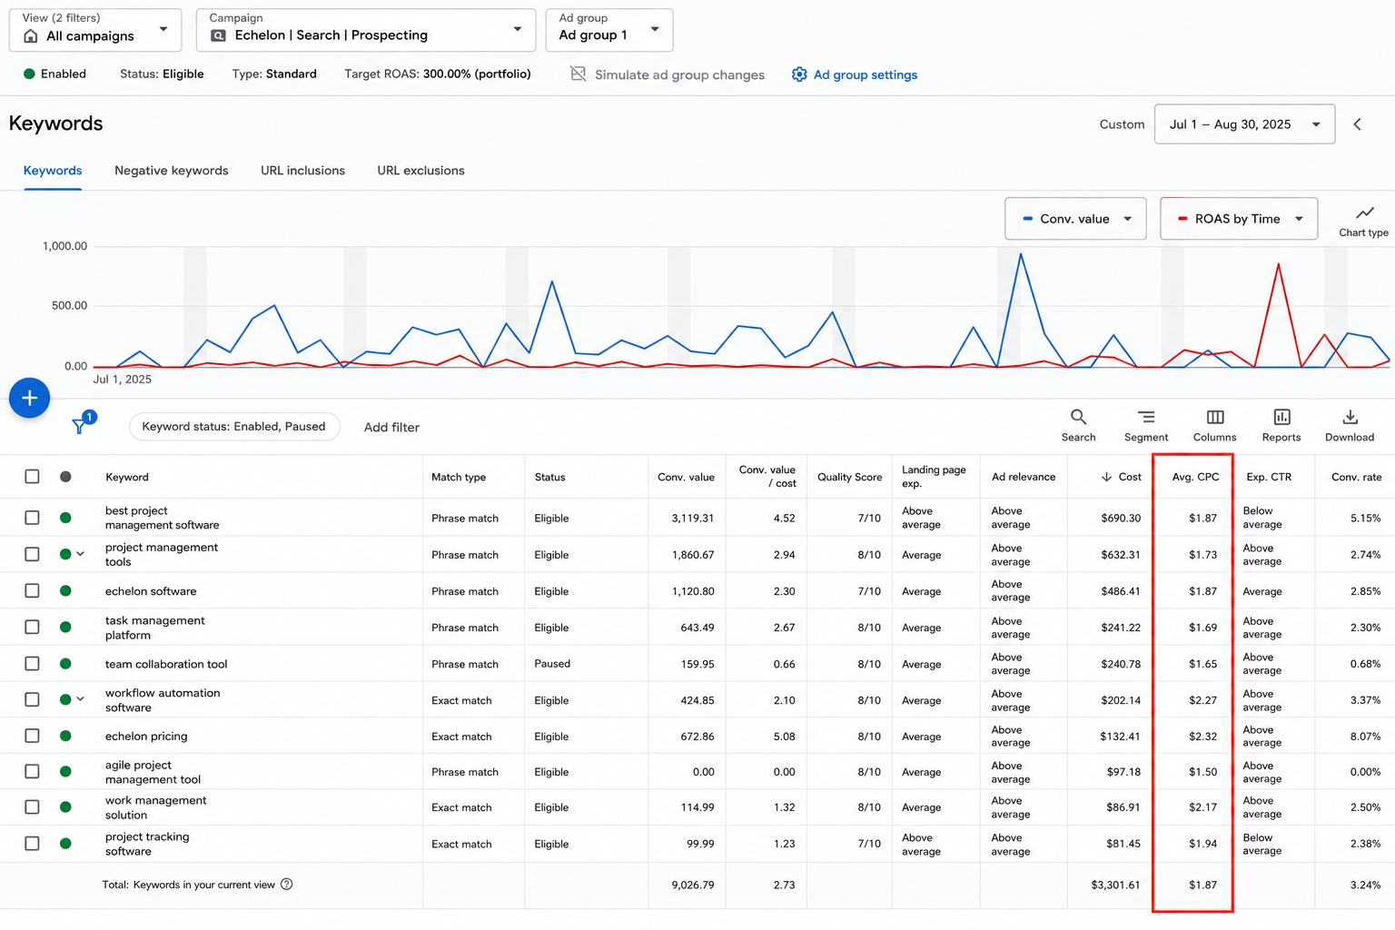
Task: Click the Paused status for team collaboration tool
Action: pos(552,664)
